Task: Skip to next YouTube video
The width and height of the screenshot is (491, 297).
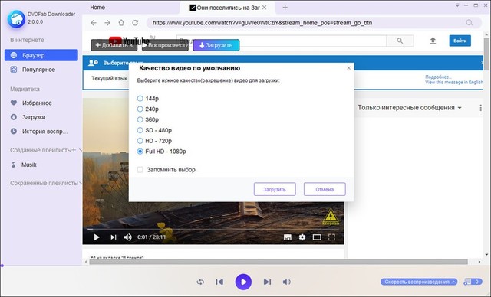Action: point(114,237)
